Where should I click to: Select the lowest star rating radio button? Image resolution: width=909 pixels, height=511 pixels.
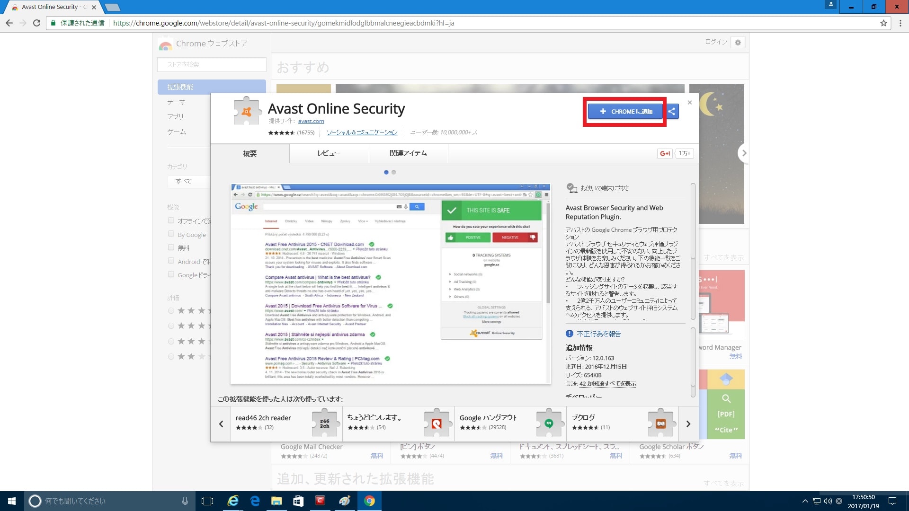click(x=171, y=356)
